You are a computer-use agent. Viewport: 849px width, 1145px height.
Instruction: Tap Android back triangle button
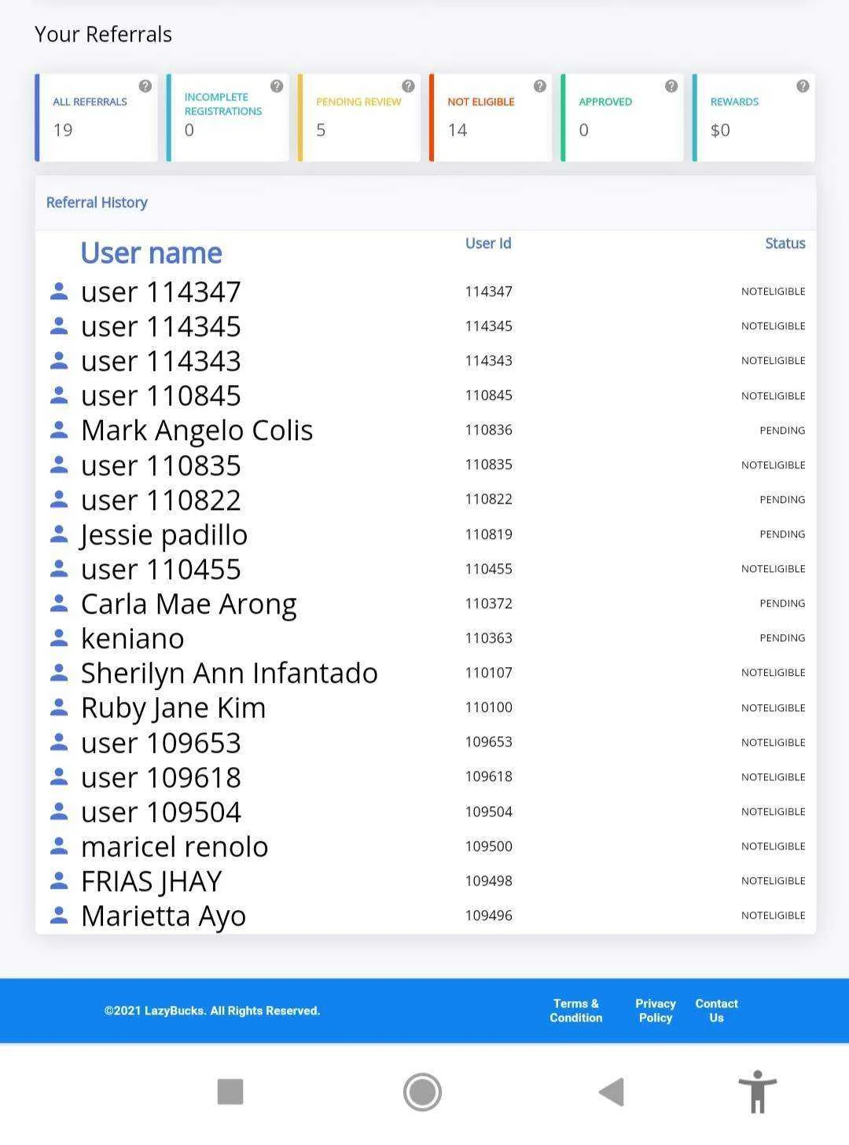(x=612, y=1092)
